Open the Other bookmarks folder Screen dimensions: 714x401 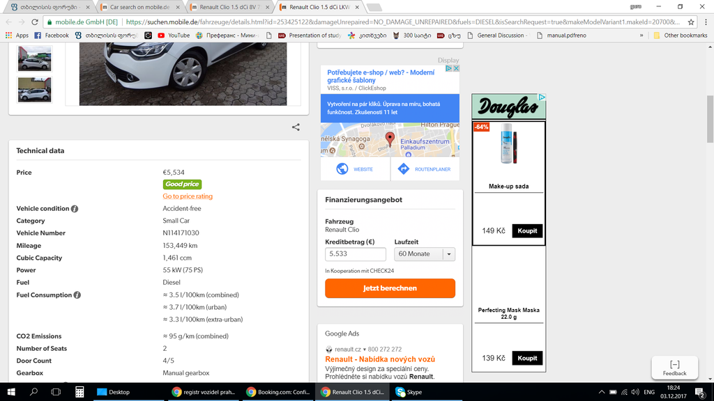[681, 36]
